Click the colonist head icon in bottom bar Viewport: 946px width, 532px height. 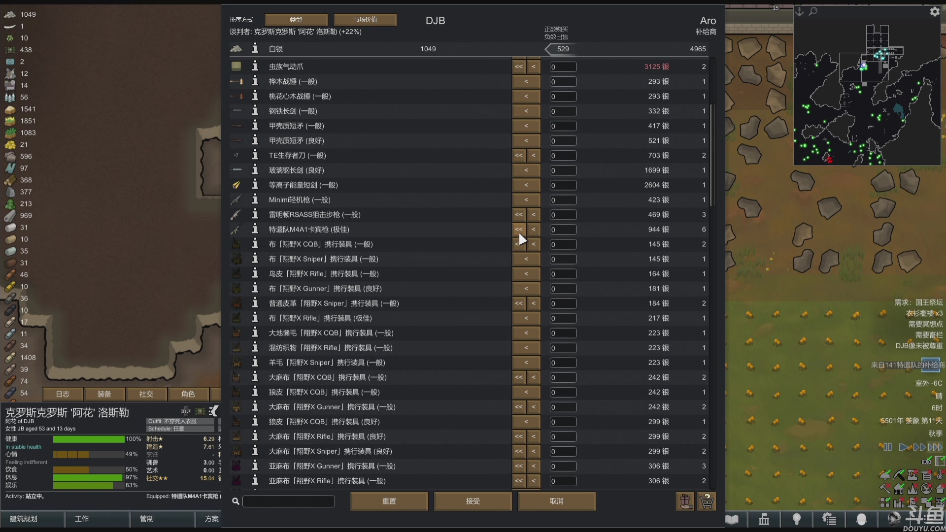[x=862, y=520]
